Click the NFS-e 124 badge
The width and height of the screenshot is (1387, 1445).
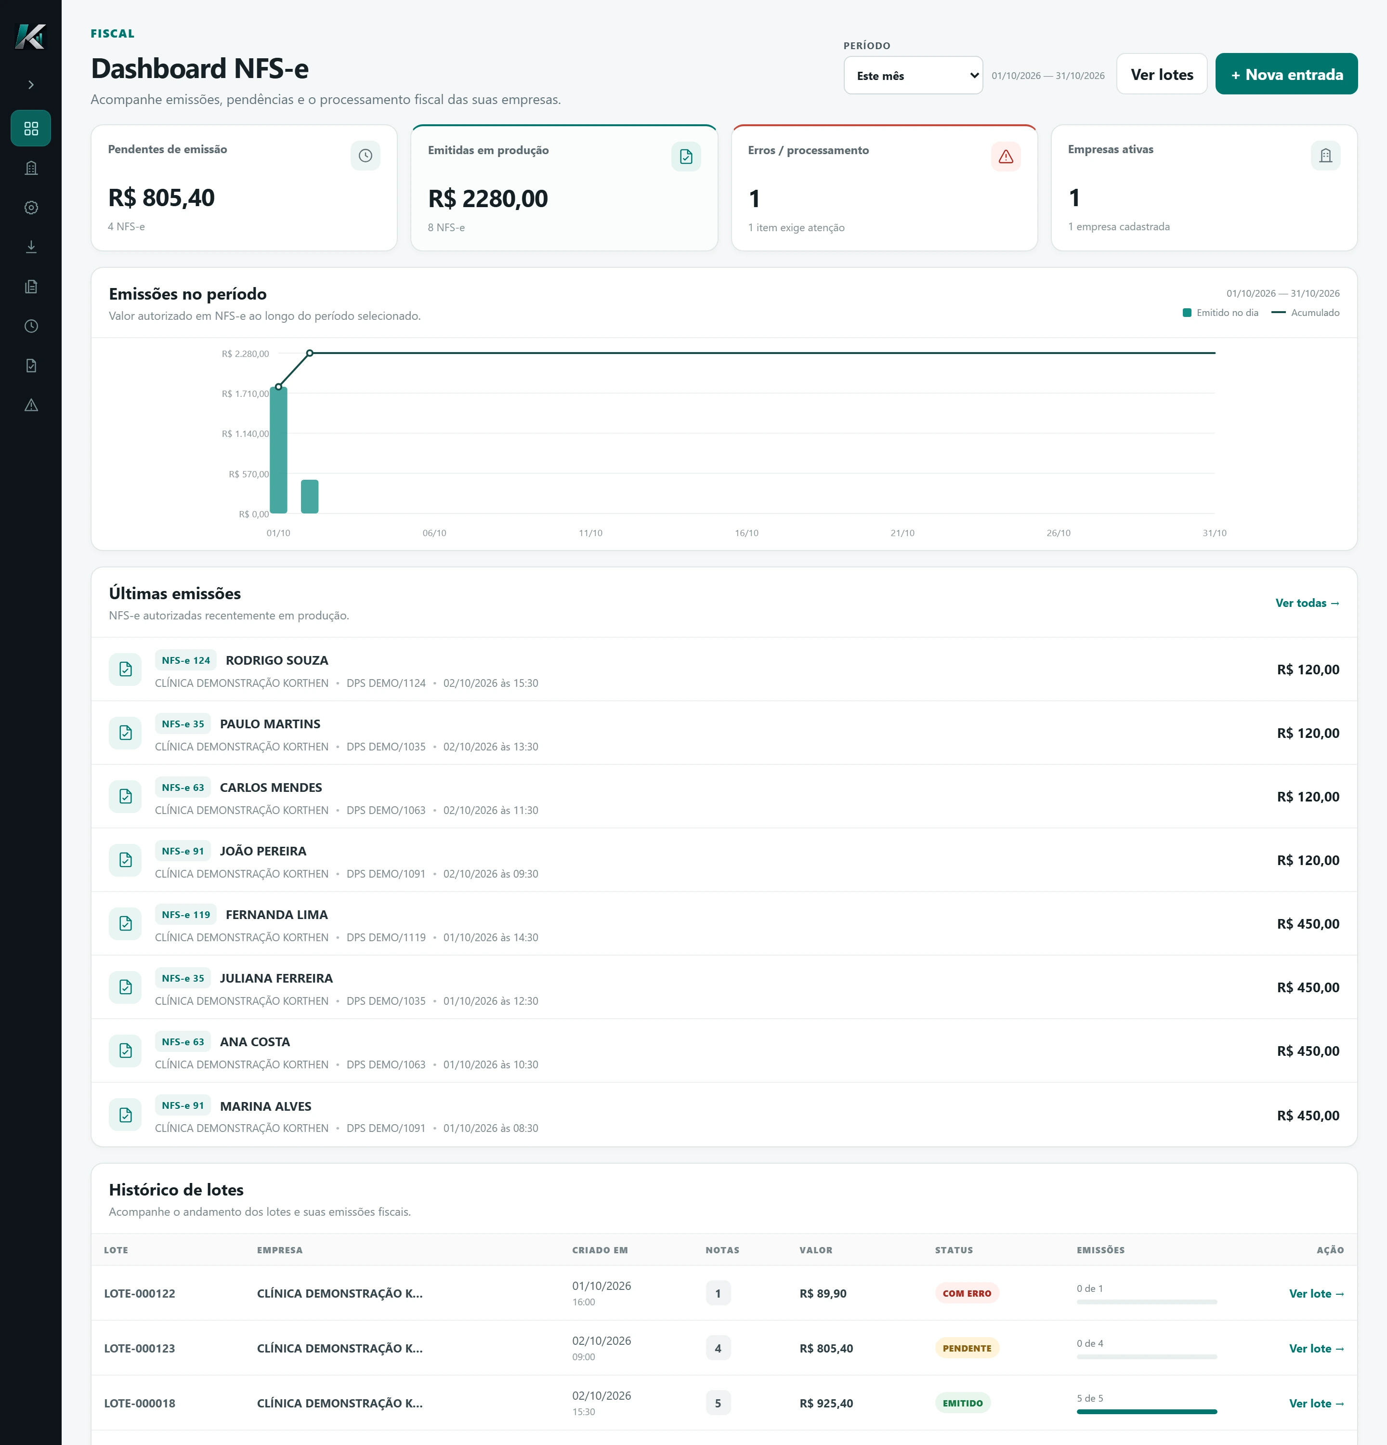click(x=186, y=660)
